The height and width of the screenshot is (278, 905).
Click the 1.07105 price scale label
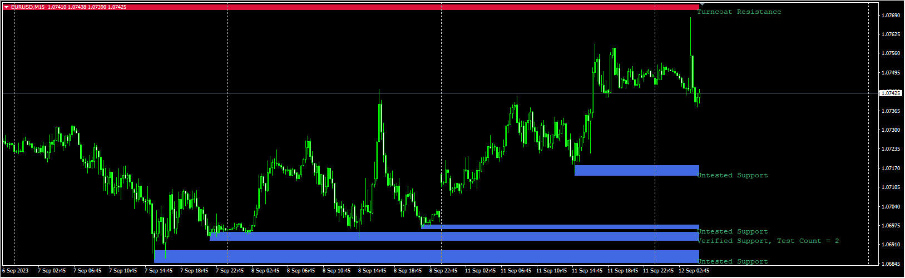click(x=892, y=187)
